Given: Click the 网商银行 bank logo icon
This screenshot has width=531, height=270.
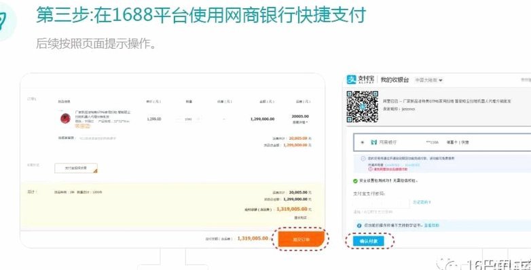Looking at the screenshot, I should pos(374,142).
